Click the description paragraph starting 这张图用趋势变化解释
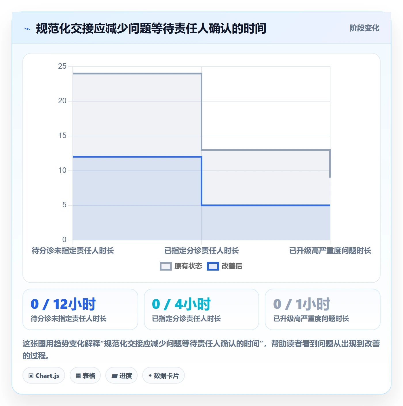Viewport: 403px width, 406px height. point(201,350)
